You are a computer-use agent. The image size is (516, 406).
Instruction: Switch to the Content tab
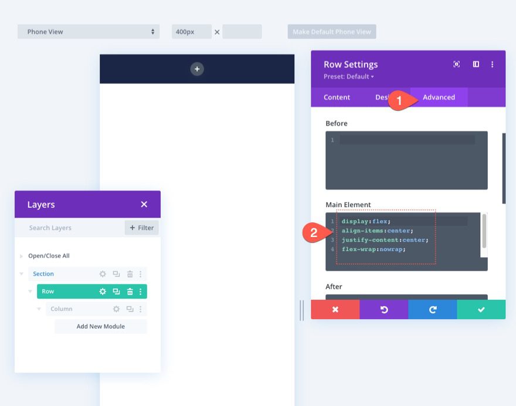[x=338, y=97]
